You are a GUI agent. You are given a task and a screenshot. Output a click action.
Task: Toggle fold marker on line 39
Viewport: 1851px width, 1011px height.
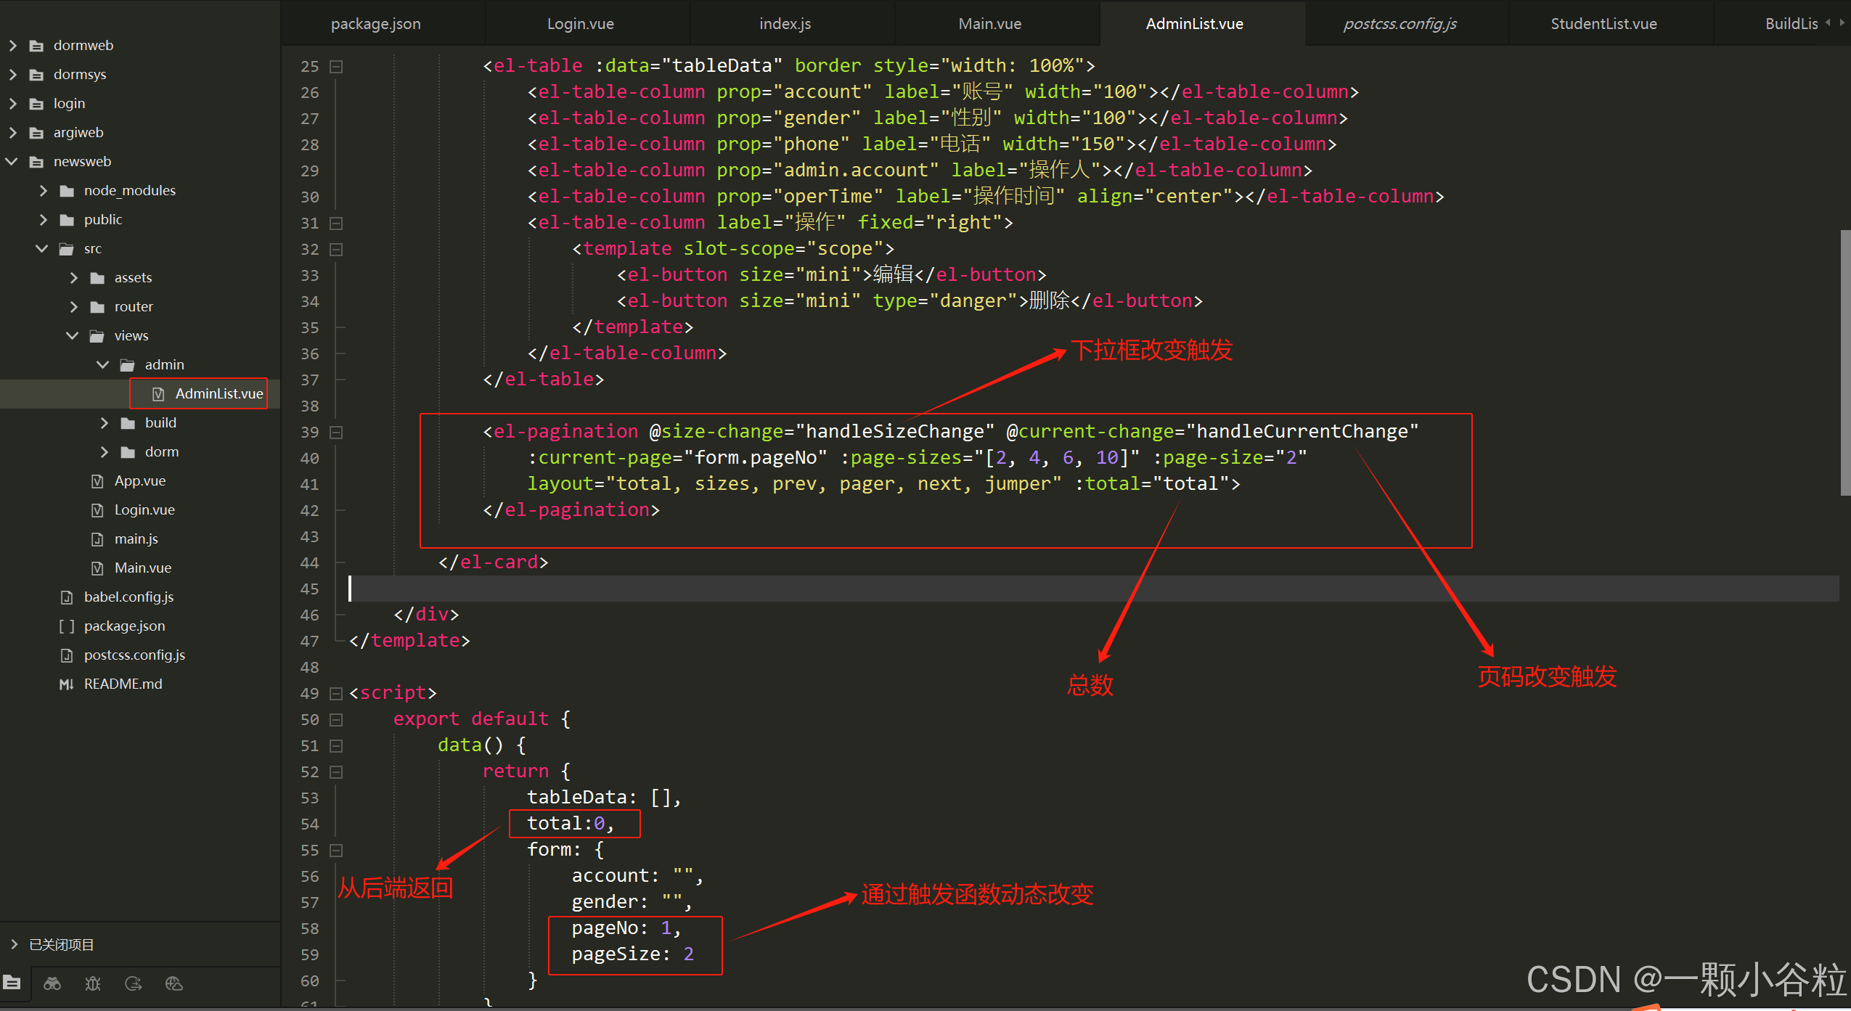pos(336,432)
